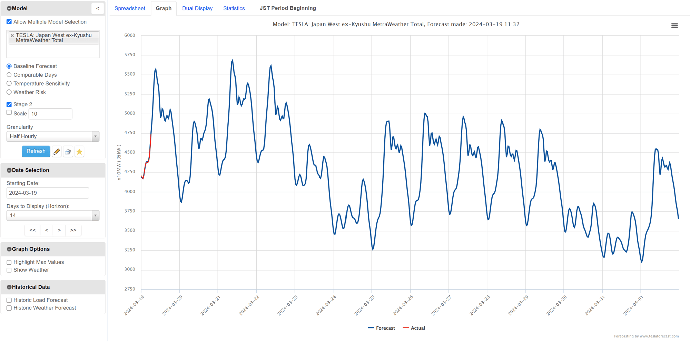Collapse the sidebar with the < button
The height and width of the screenshot is (343, 690).
pos(98,8)
